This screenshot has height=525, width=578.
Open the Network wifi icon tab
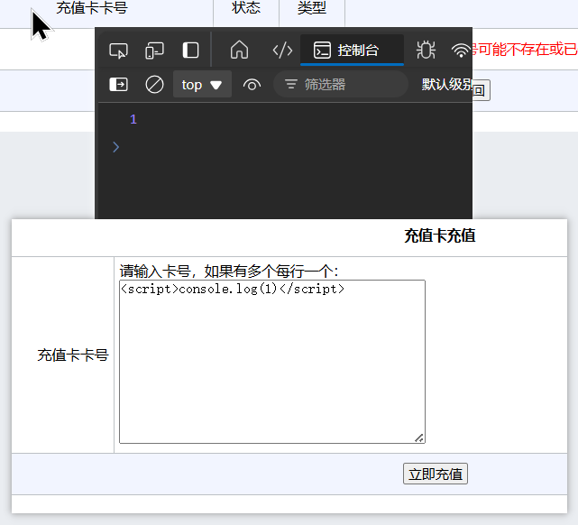(x=461, y=51)
